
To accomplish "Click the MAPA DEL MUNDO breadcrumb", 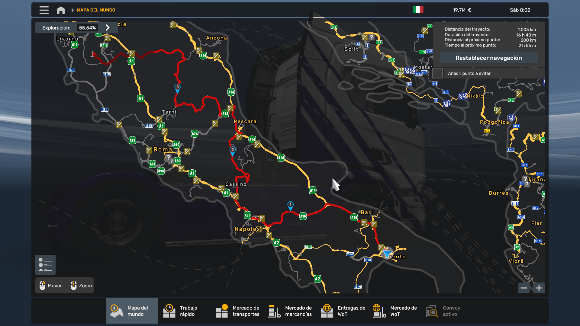I will tap(96, 10).
